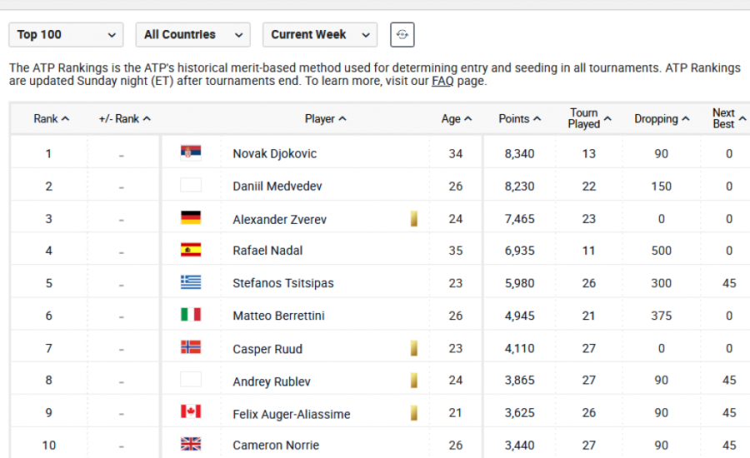Sort by the Age column header
This screenshot has height=458, width=750.
[457, 118]
